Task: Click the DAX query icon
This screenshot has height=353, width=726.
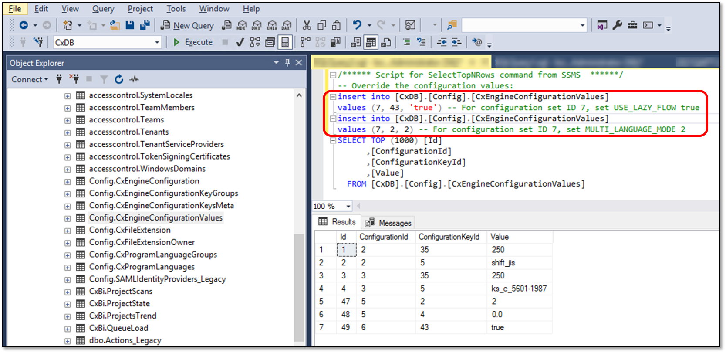Action: [287, 25]
